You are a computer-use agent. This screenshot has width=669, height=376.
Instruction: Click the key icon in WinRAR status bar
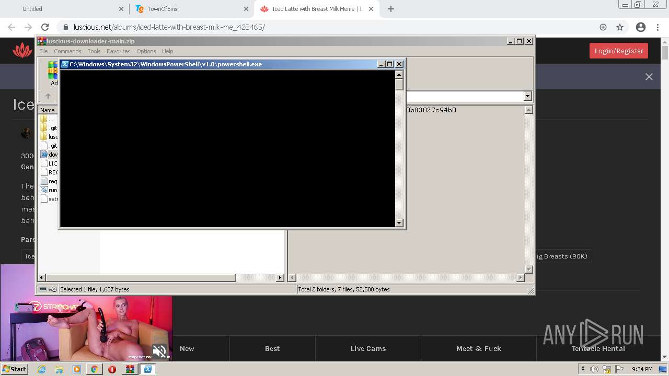[x=53, y=289]
